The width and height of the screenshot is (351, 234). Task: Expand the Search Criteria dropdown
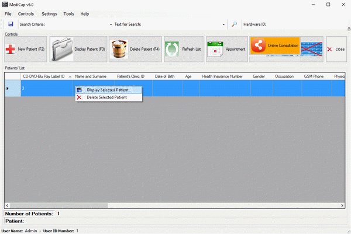tap(111, 25)
